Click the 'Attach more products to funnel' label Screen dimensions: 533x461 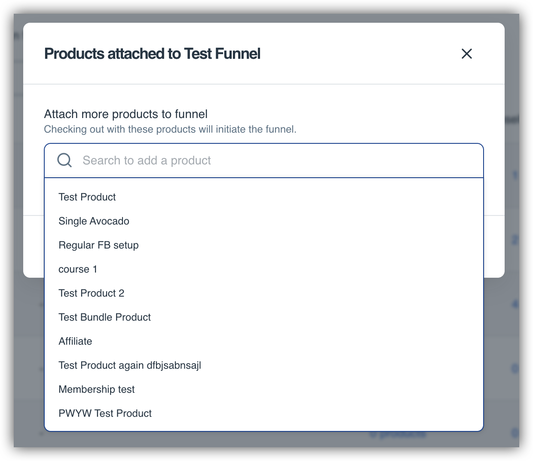[126, 114]
